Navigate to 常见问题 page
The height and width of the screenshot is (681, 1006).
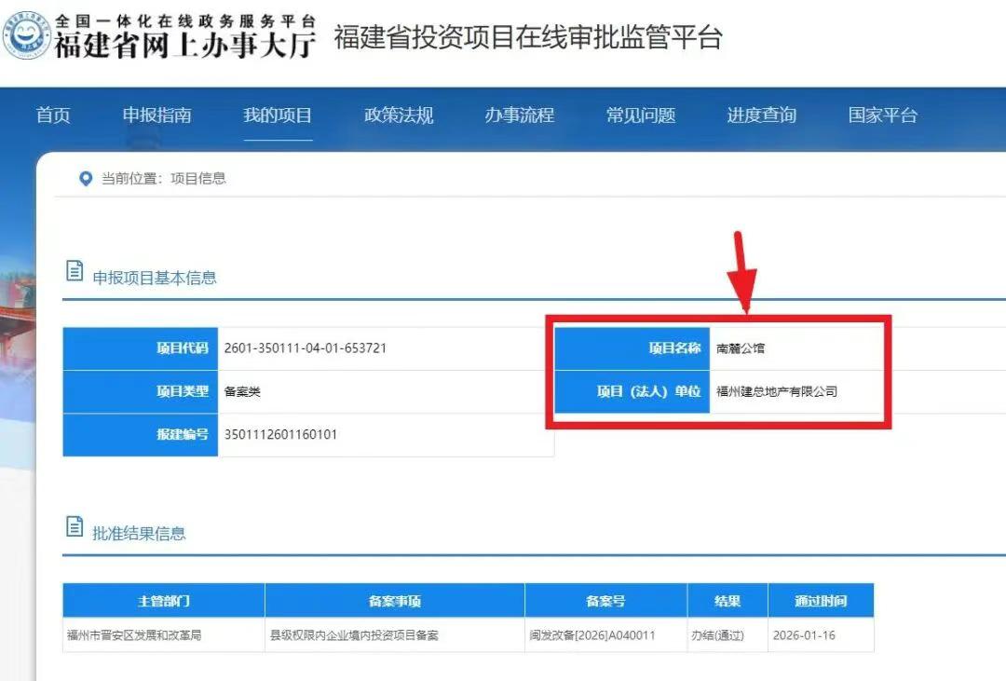(x=639, y=116)
